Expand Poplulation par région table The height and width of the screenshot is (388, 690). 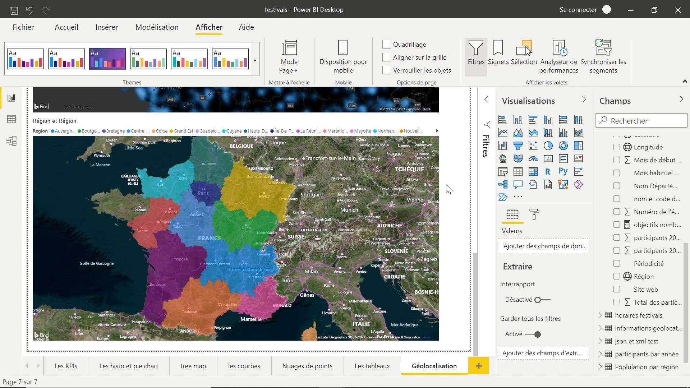(x=600, y=367)
